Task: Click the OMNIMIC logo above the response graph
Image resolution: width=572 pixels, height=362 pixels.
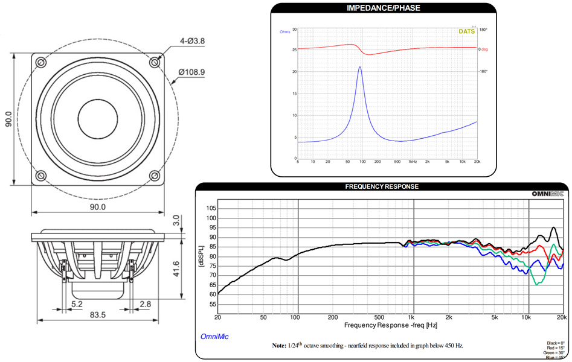Action: (x=548, y=194)
